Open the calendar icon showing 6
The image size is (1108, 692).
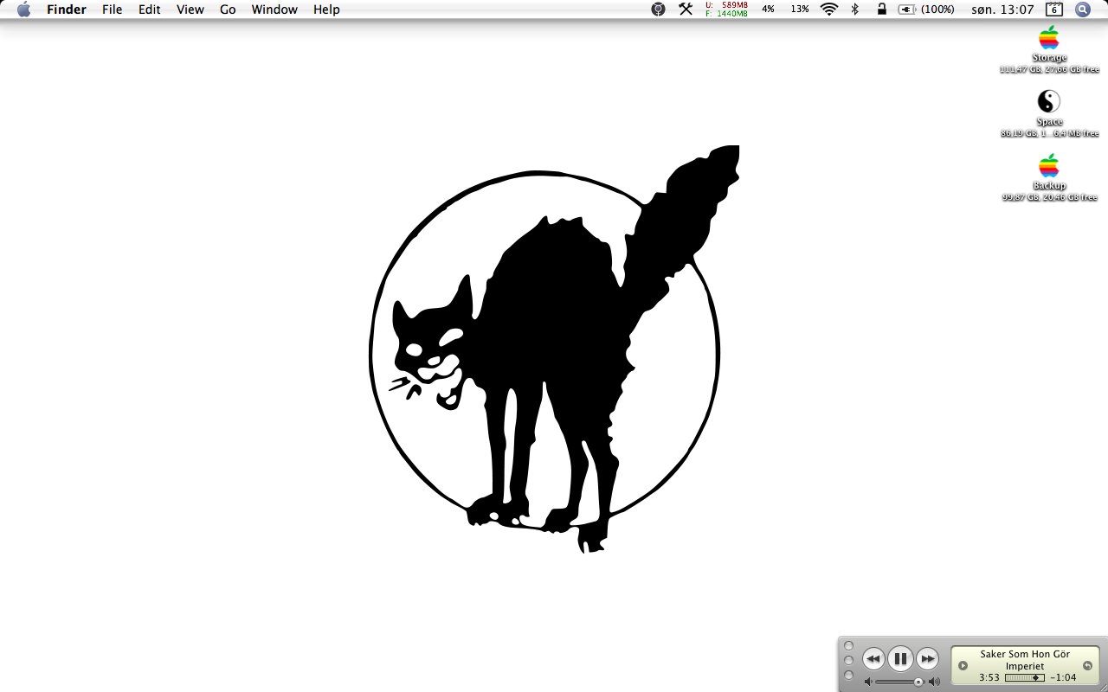1054,10
